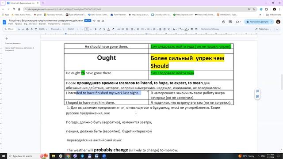This screenshot has height=159, width=283.
Task: Open the Инструменты menu
Action: [x=54, y=24]
